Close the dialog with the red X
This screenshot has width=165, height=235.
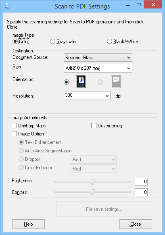(153, 5)
